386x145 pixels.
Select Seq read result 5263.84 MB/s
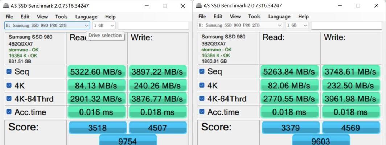coord(289,72)
